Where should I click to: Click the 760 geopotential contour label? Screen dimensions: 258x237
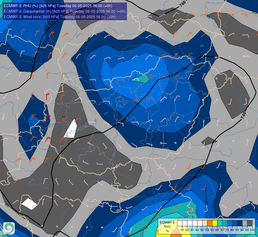point(182,3)
